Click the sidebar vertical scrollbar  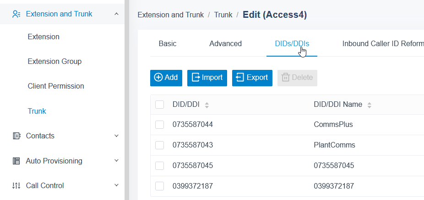click(x=127, y=100)
